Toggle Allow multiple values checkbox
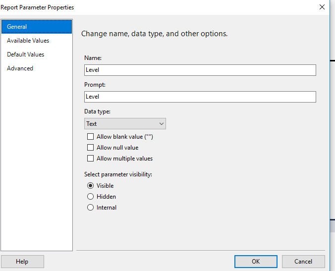Image resolution: width=335 pixels, height=271 pixels. [x=90, y=159]
